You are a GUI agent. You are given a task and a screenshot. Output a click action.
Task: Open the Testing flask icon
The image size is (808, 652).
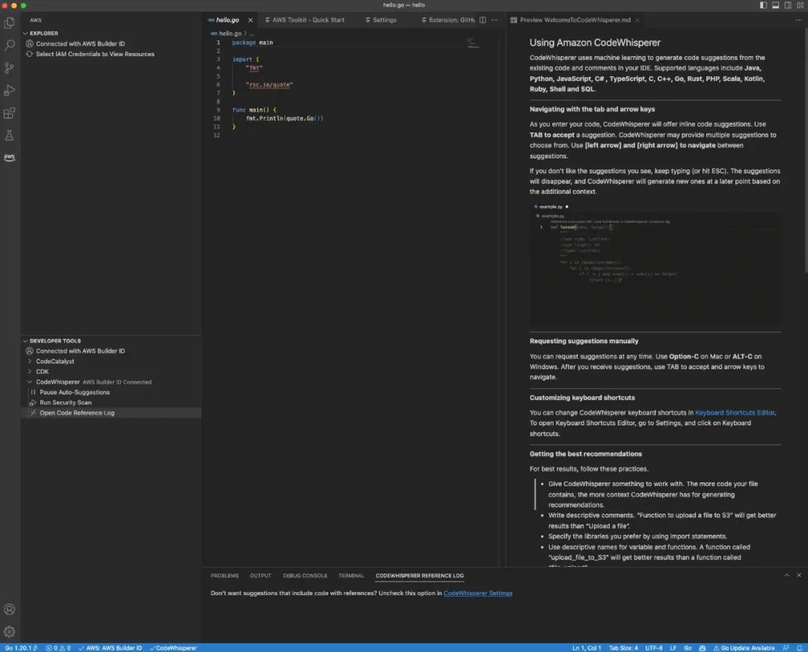pyautogui.click(x=10, y=135)
